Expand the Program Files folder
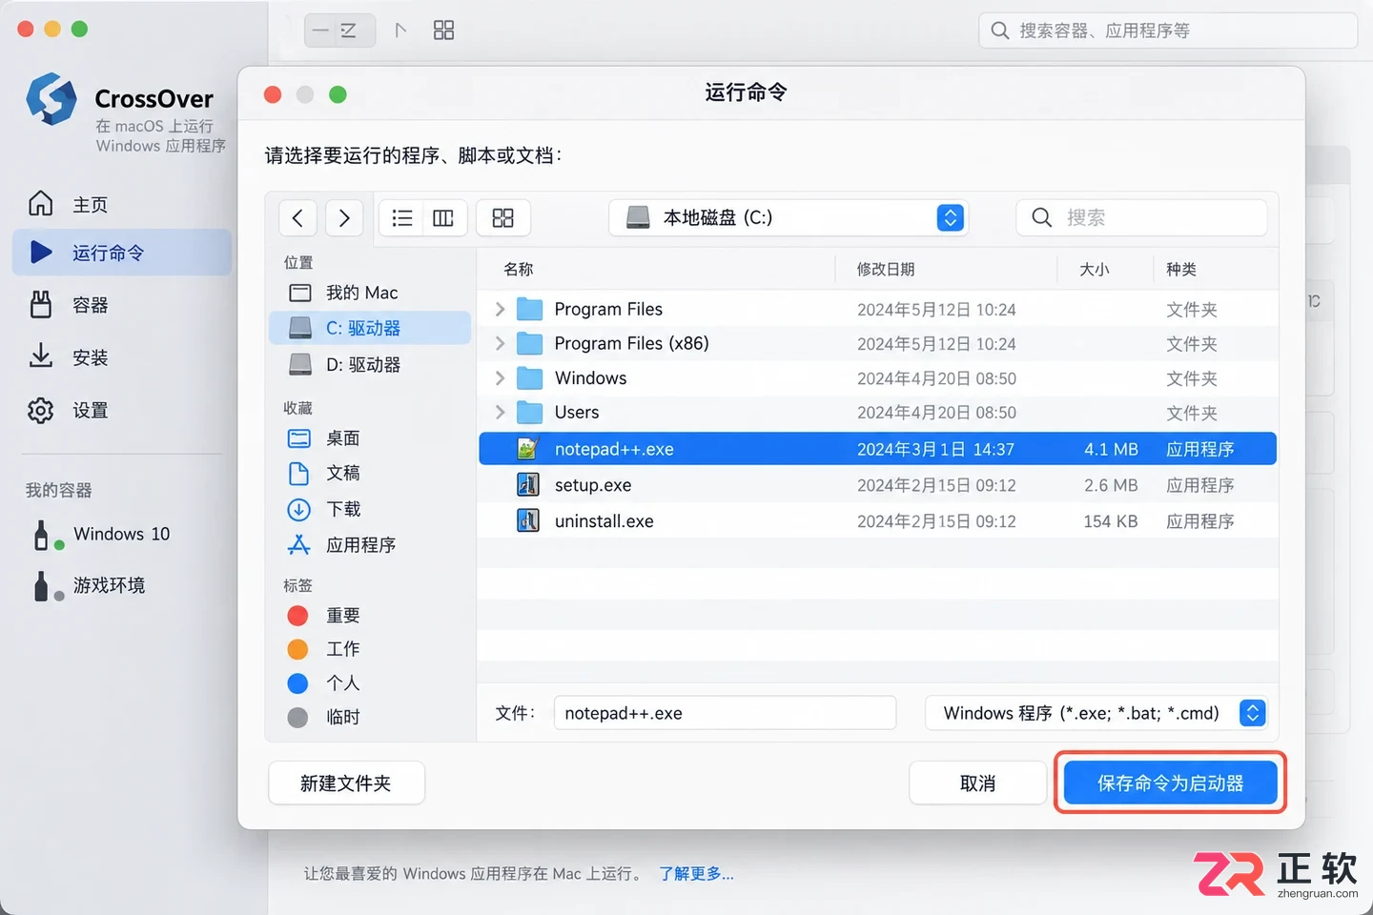The height and width of the screenshot is (915, 1373). [500, 309]
